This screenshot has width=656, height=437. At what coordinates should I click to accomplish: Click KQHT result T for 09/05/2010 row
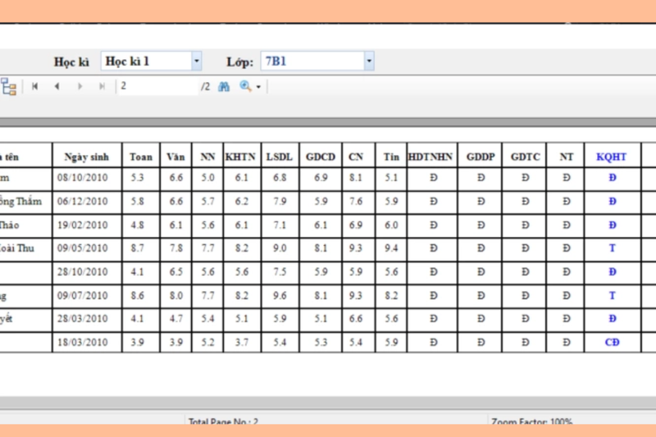pyautogui.click(x=612, y=248)
